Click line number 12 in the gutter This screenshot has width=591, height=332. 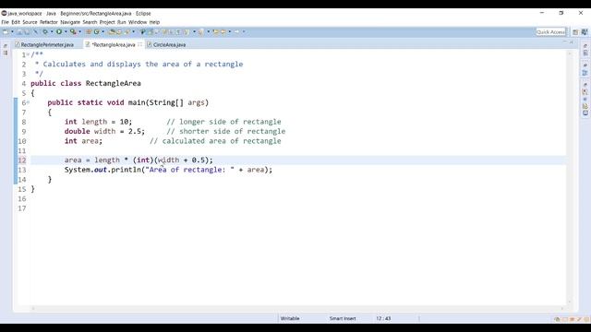22,160
